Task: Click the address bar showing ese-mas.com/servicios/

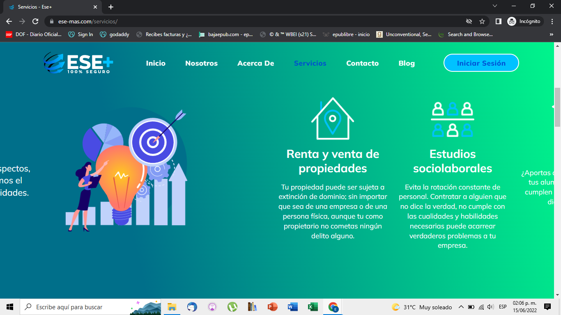Action: (246, 21)
